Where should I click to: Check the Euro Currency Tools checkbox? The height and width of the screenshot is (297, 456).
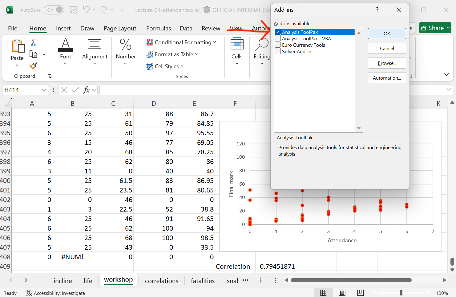click(x=278, y=45)
